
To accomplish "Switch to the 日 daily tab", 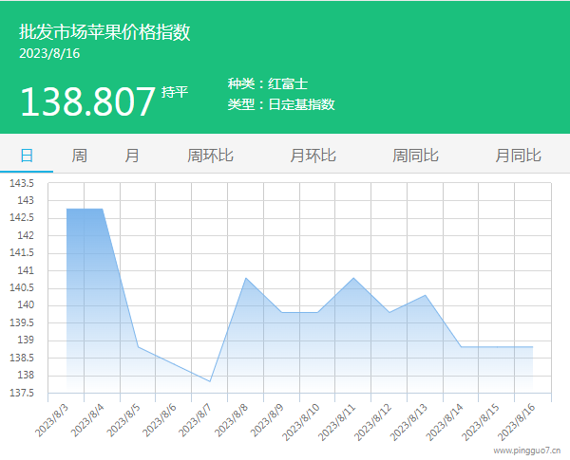I will coord(27,156).
